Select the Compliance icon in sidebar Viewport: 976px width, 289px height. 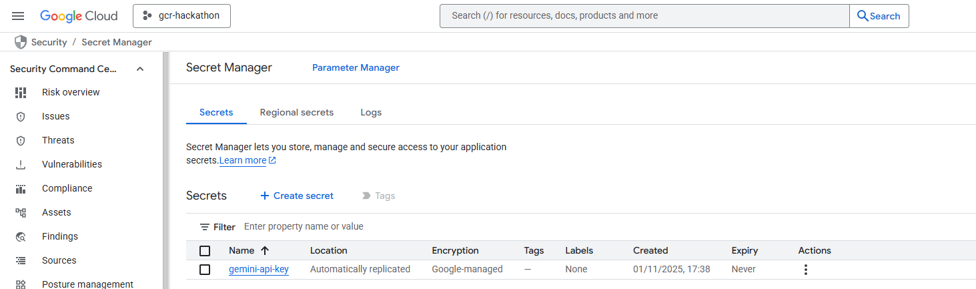click(x=21, y=188)
